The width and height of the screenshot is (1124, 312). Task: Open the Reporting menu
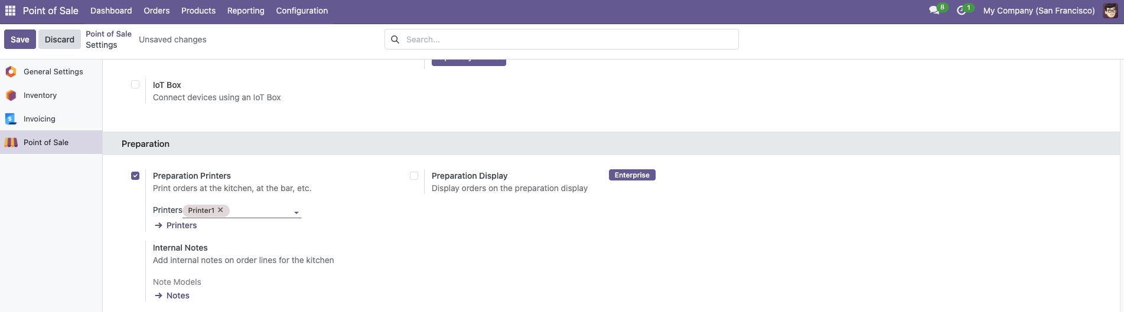pyautogui.click(x=246, y=11)
